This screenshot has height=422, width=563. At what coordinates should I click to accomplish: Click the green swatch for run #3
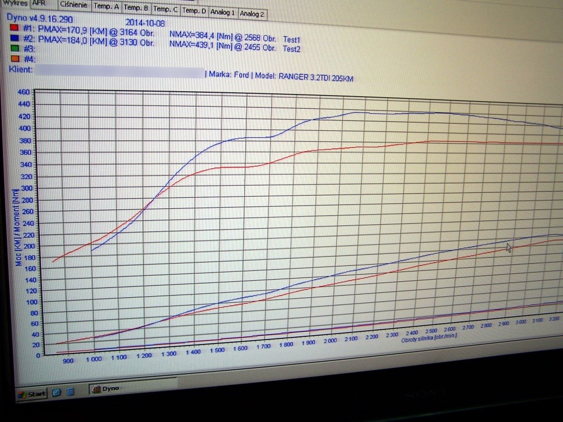[14, 48]
